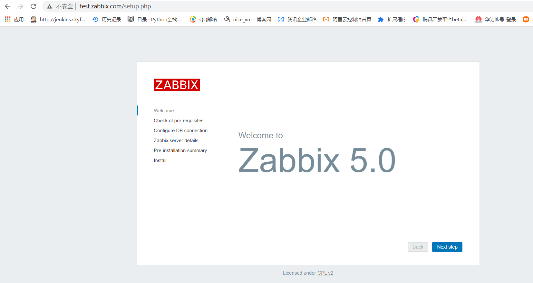The width and height of the screenshot is (533, 283).
Task: Open the Apps grid bookmark icon
Action: tap(8, 19)
